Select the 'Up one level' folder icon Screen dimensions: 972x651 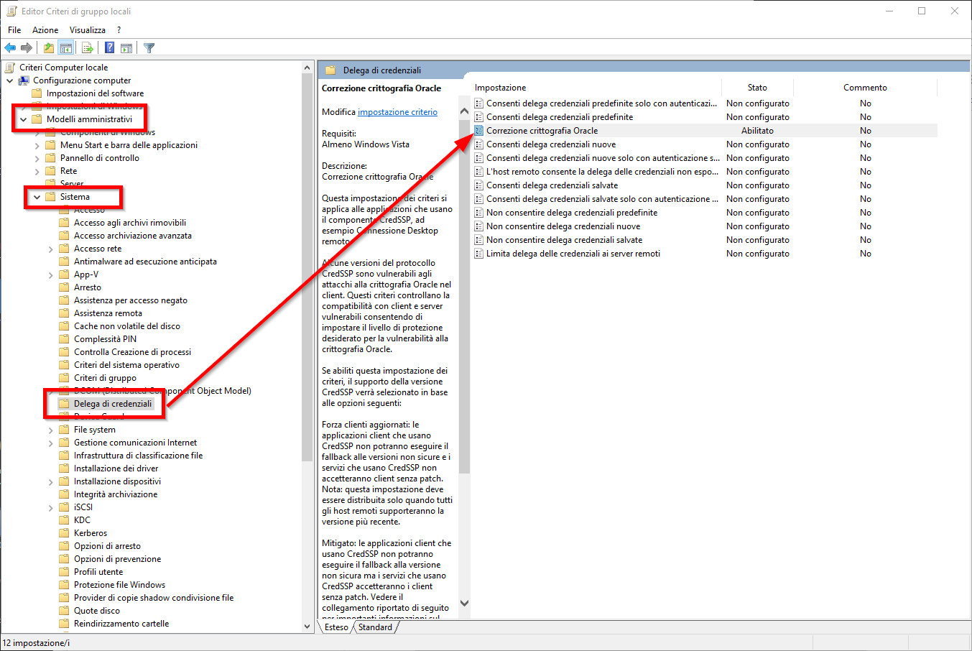(47, 47)
